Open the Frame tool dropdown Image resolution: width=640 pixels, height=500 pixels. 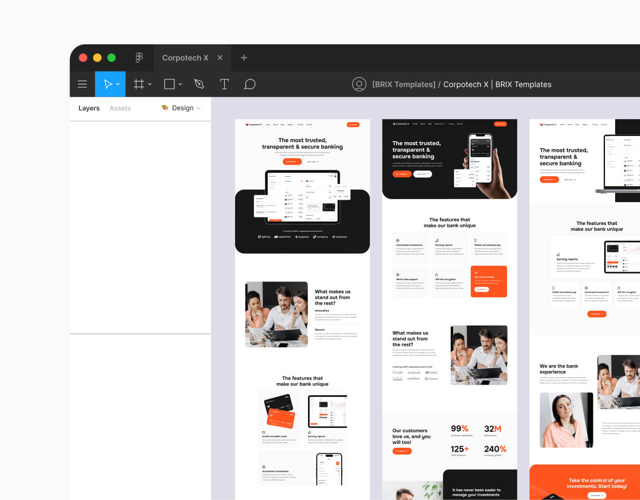click(149, 84)
